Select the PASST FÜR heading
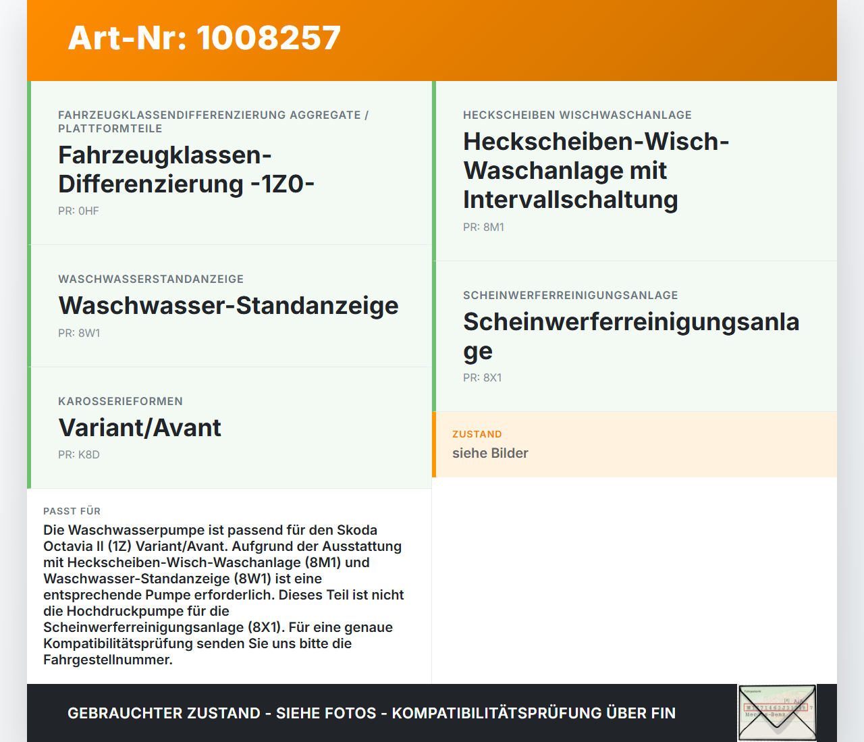The width and height of the screenshot is (864, 742). click(x=72, y=512)
